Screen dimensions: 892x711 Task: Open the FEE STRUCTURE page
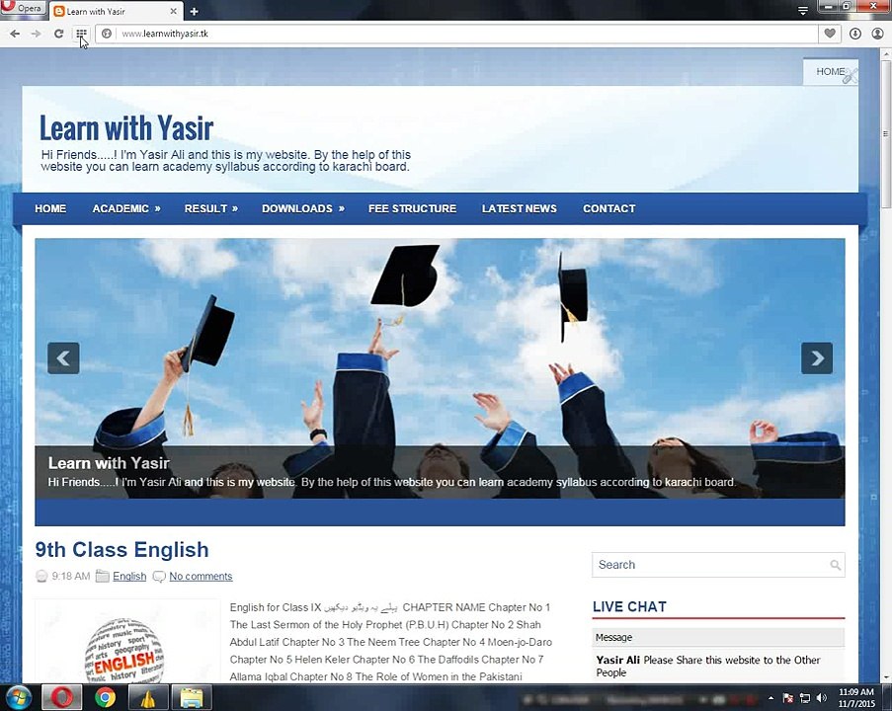(413, 208)
